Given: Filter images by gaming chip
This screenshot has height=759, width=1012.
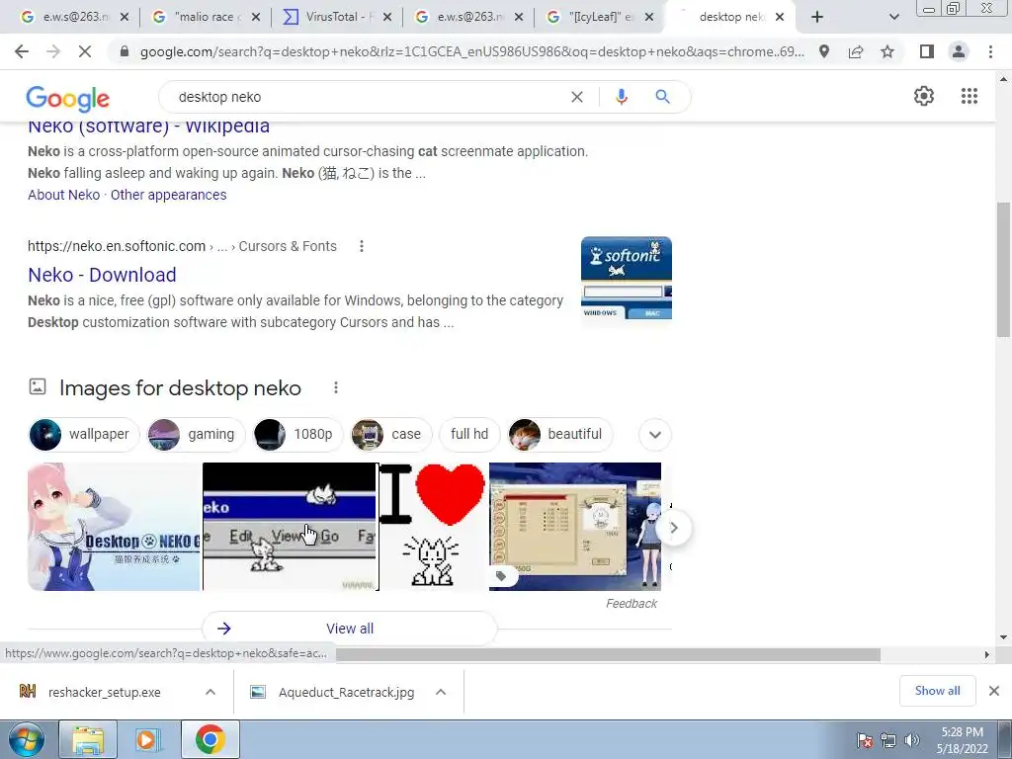Looking at the screenshot, I should point(197,435).
